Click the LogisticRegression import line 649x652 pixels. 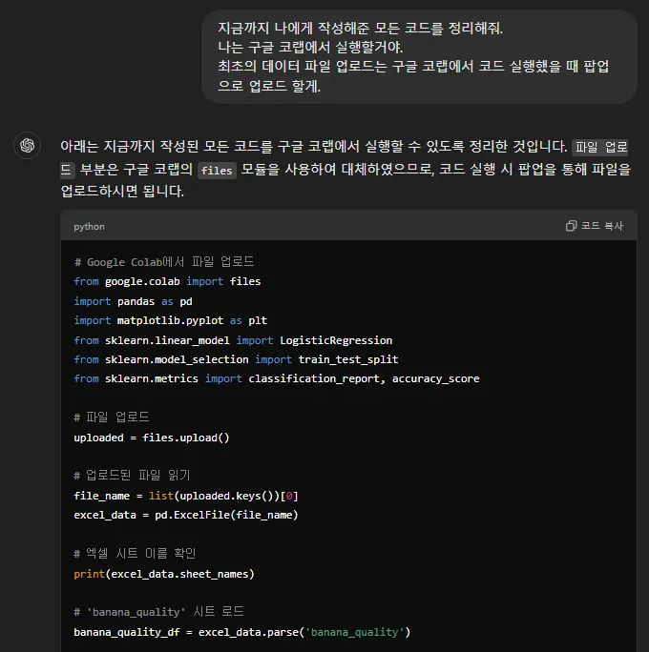[x=233, y=340]
